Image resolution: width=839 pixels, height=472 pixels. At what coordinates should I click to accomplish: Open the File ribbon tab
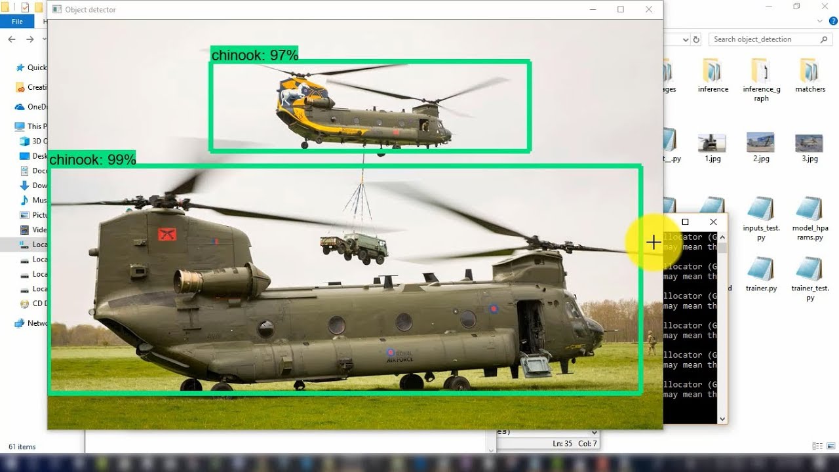(x=17, y=22)
